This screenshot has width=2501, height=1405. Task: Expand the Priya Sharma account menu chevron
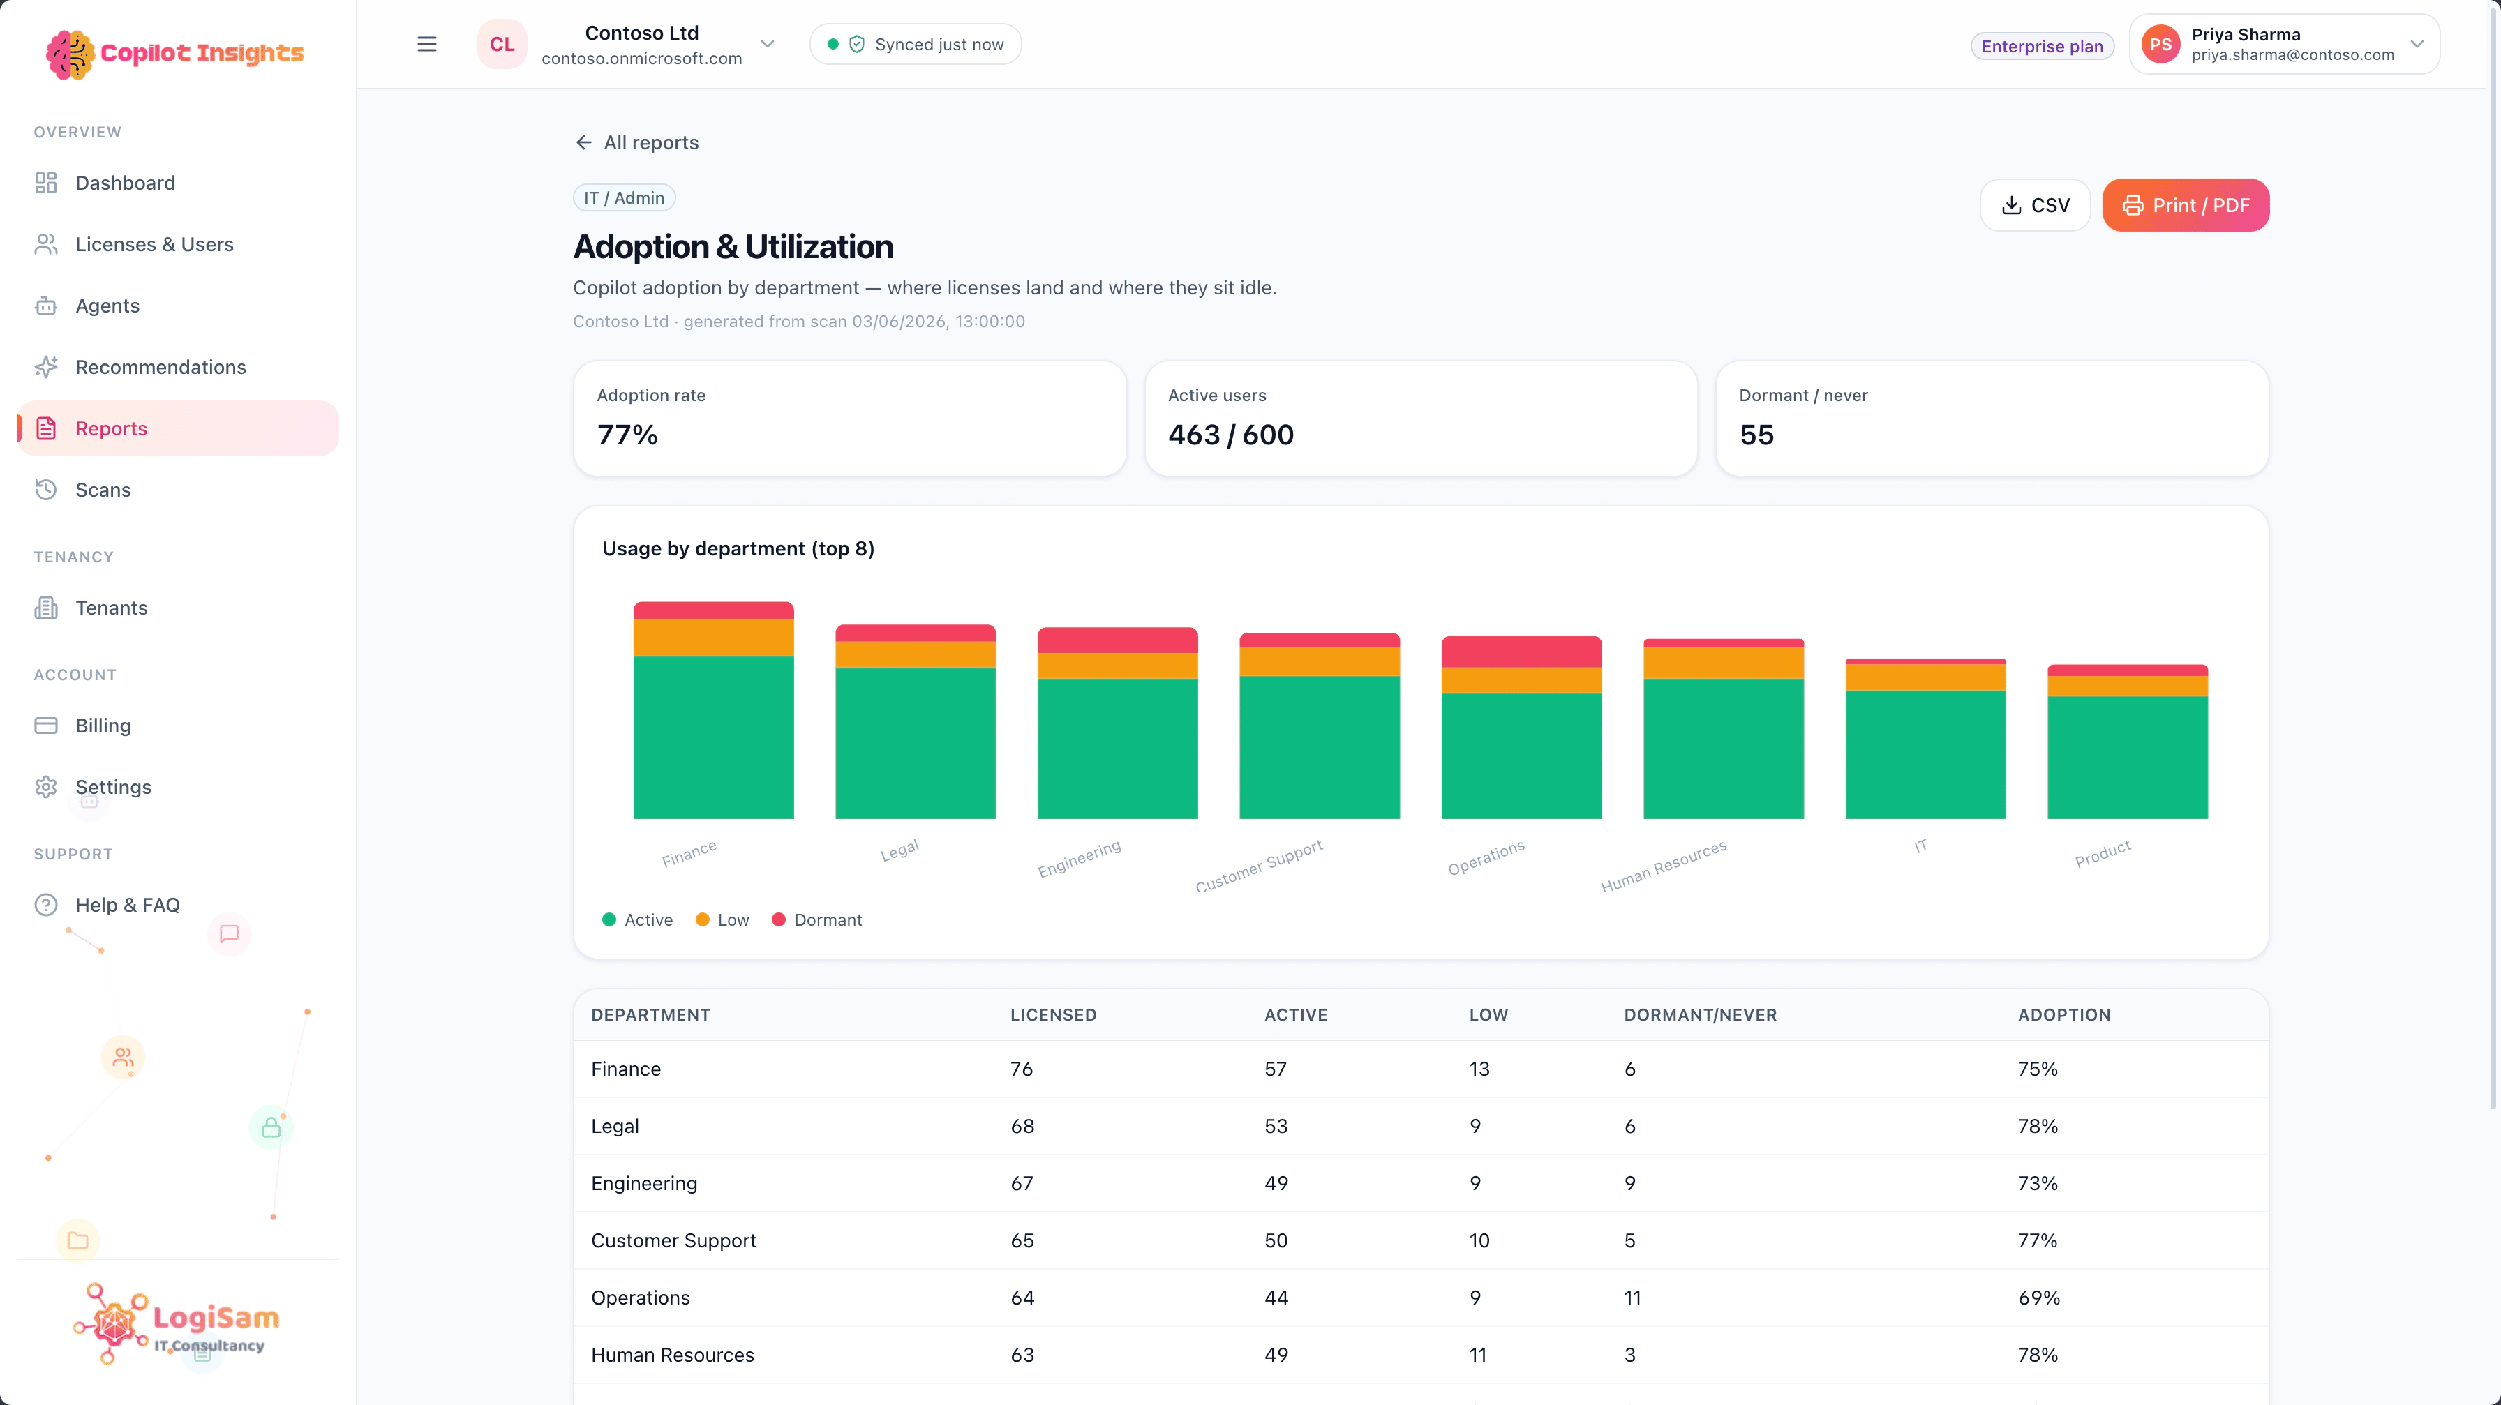coord(2417,44)
